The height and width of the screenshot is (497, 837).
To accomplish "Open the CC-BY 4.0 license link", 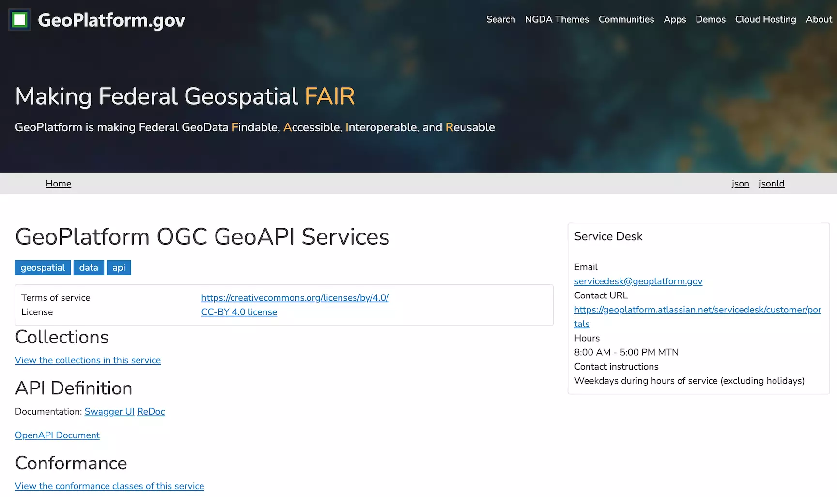I will pos(239,312).
